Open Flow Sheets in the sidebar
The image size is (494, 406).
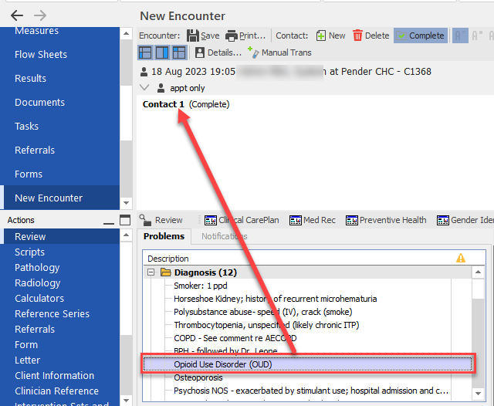[x=41, y=55]
